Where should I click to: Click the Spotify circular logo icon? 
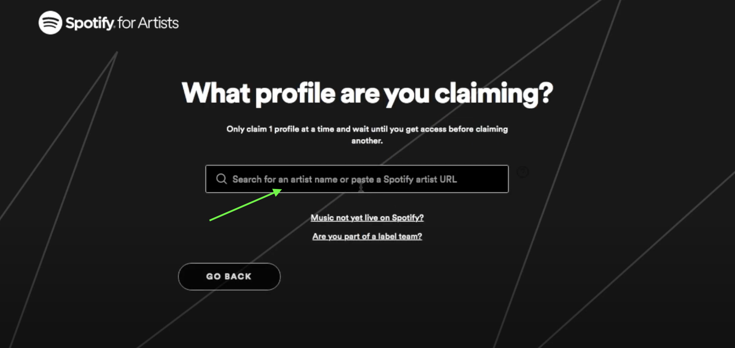50,22
